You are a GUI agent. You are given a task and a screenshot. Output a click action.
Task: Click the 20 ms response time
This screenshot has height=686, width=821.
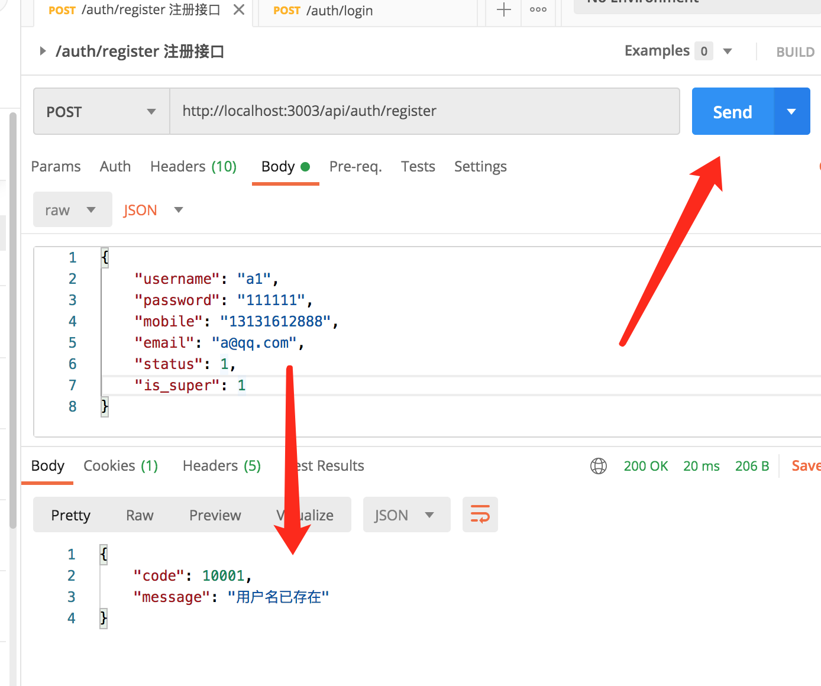point(702,466)
